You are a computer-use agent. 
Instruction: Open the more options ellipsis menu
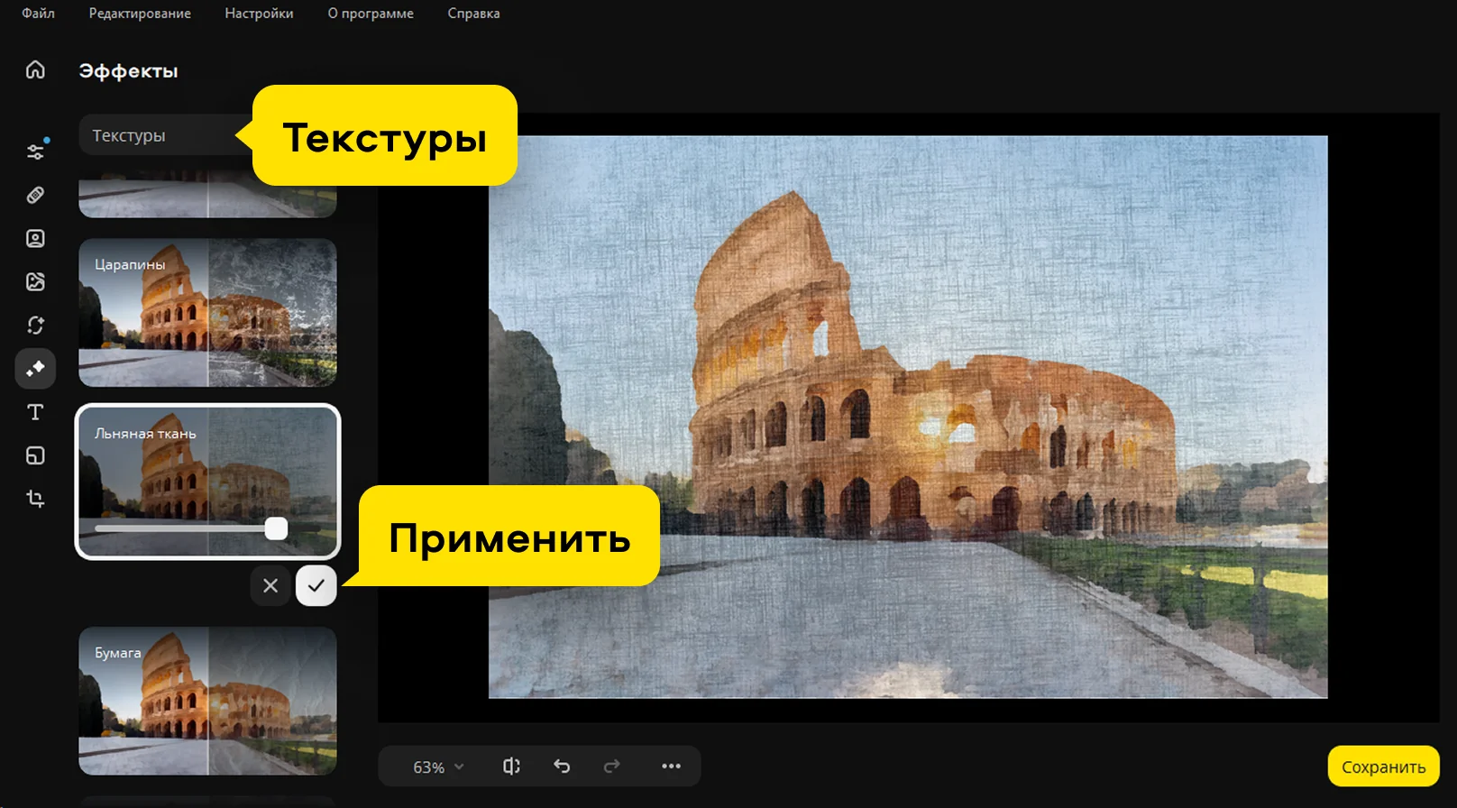[671, 767]
